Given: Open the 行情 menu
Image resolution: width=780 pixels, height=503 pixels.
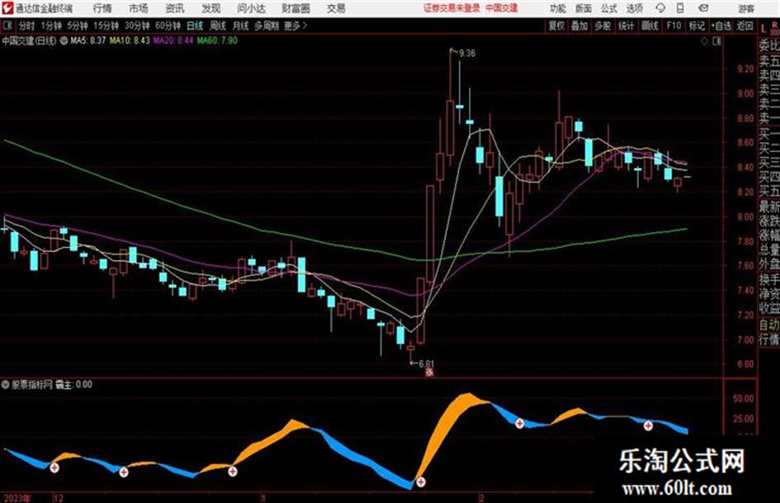Looking at the screenshot, I should coord(102,8).
